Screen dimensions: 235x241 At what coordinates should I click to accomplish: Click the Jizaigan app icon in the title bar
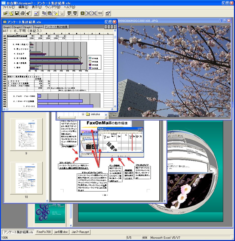3,3
